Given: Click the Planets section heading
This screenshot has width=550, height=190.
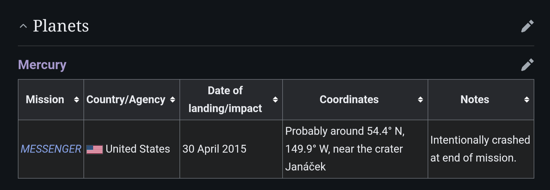Looking at the screenshot, I should 61,26.
